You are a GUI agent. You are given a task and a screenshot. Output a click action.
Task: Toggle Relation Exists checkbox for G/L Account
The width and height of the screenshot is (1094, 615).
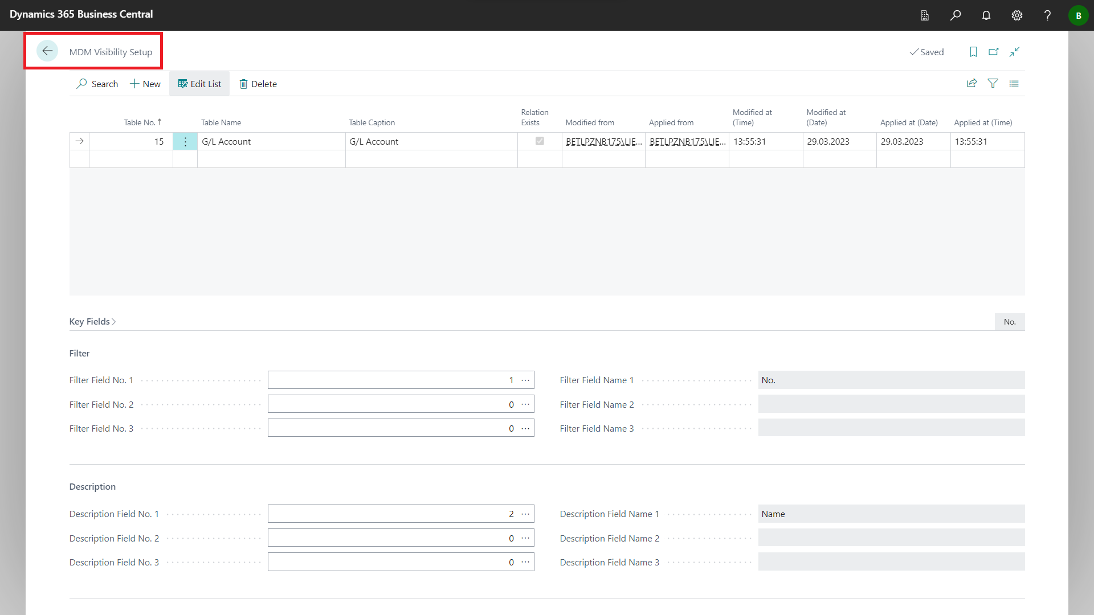coord(540,141)
